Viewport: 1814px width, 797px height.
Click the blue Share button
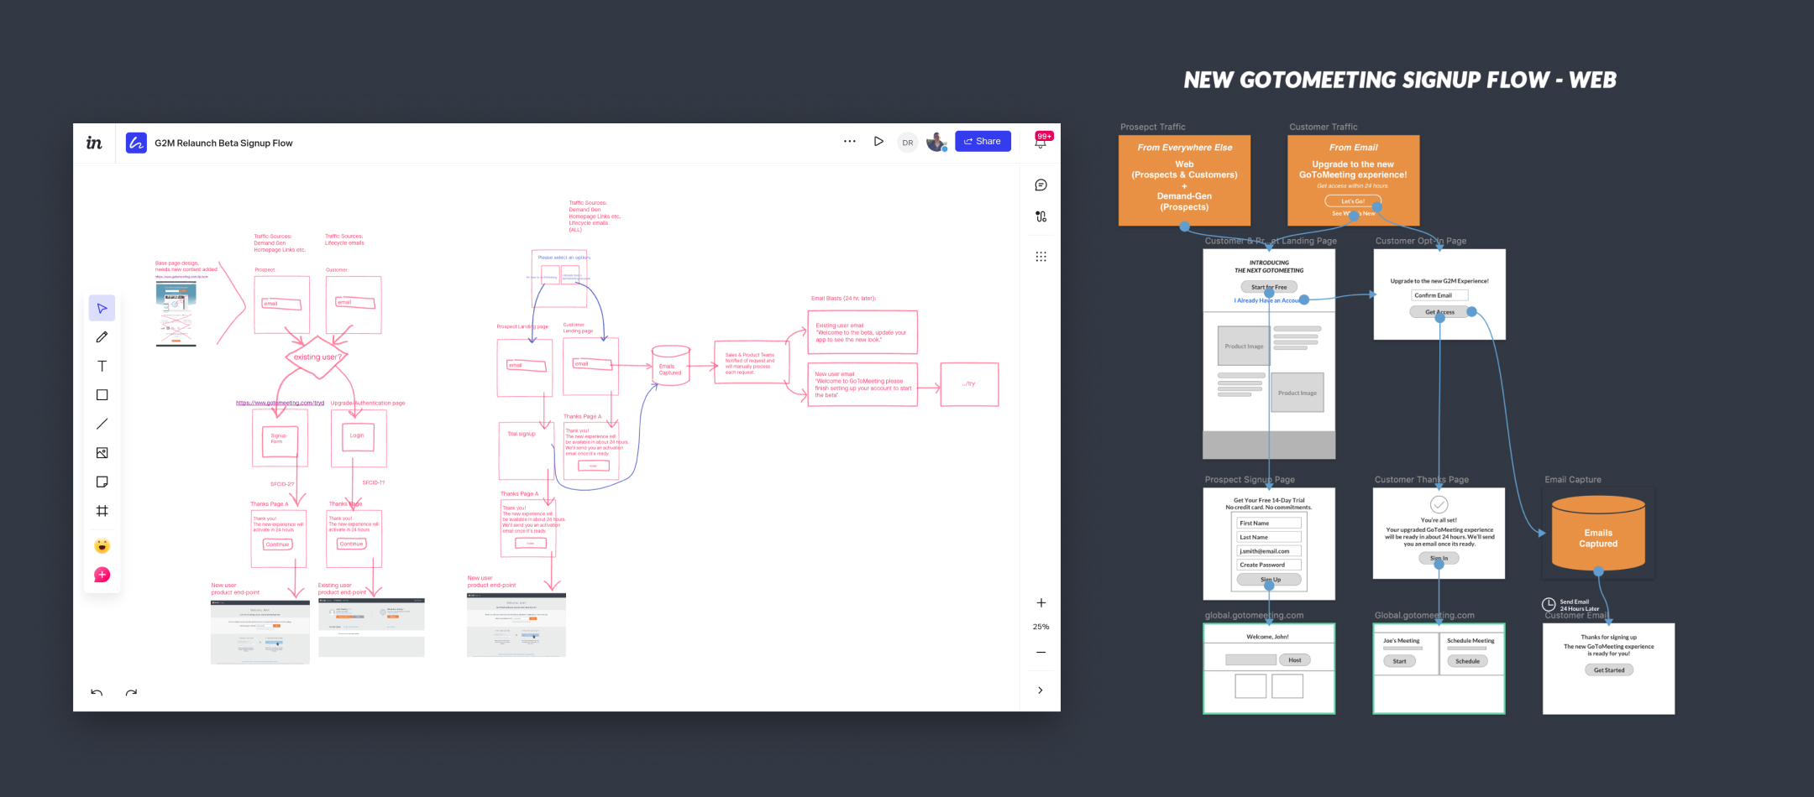[983, 142]
